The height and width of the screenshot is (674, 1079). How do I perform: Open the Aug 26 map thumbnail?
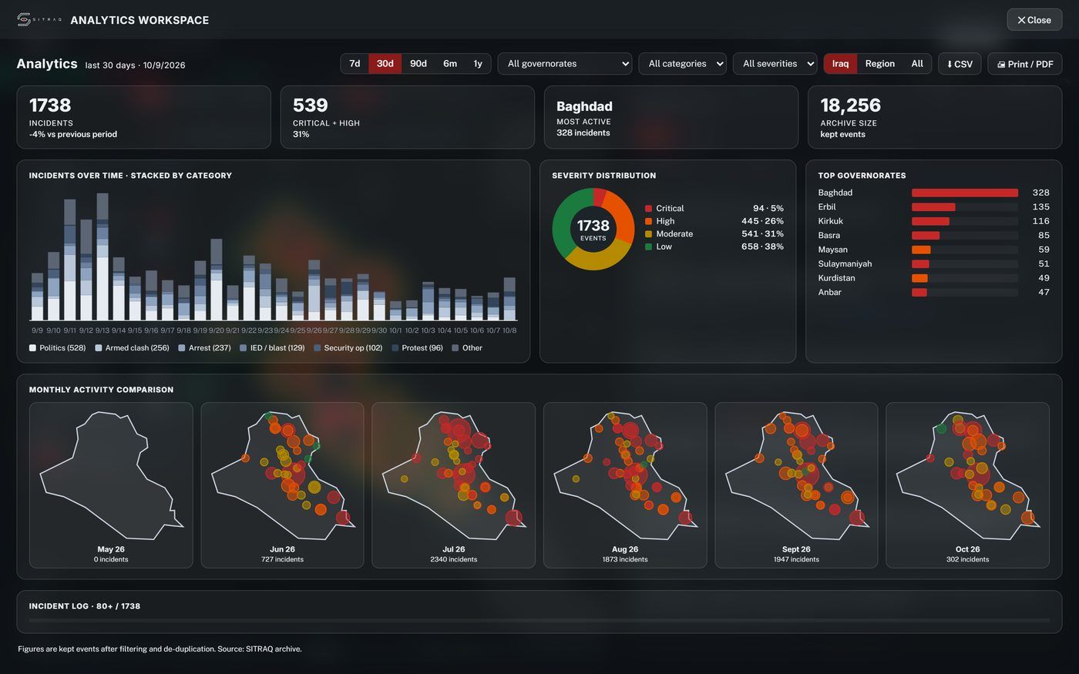625,485
